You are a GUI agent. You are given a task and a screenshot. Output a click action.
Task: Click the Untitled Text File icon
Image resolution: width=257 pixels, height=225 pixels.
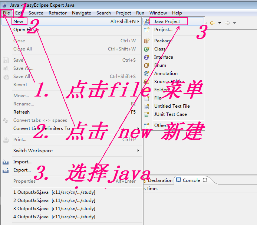(x=146, y=106)
